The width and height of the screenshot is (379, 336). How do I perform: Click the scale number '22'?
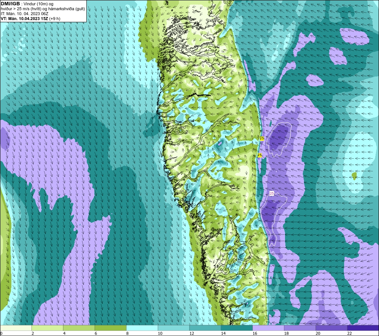(349, 333)
